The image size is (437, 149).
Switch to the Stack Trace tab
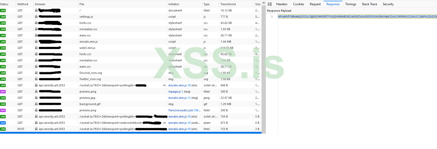(x=369, y=4)
